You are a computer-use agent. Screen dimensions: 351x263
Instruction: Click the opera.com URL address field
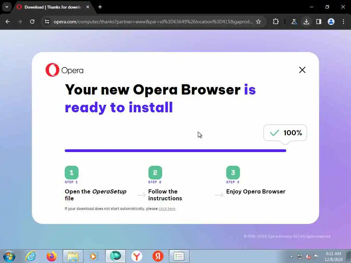[x=153, y=22]
